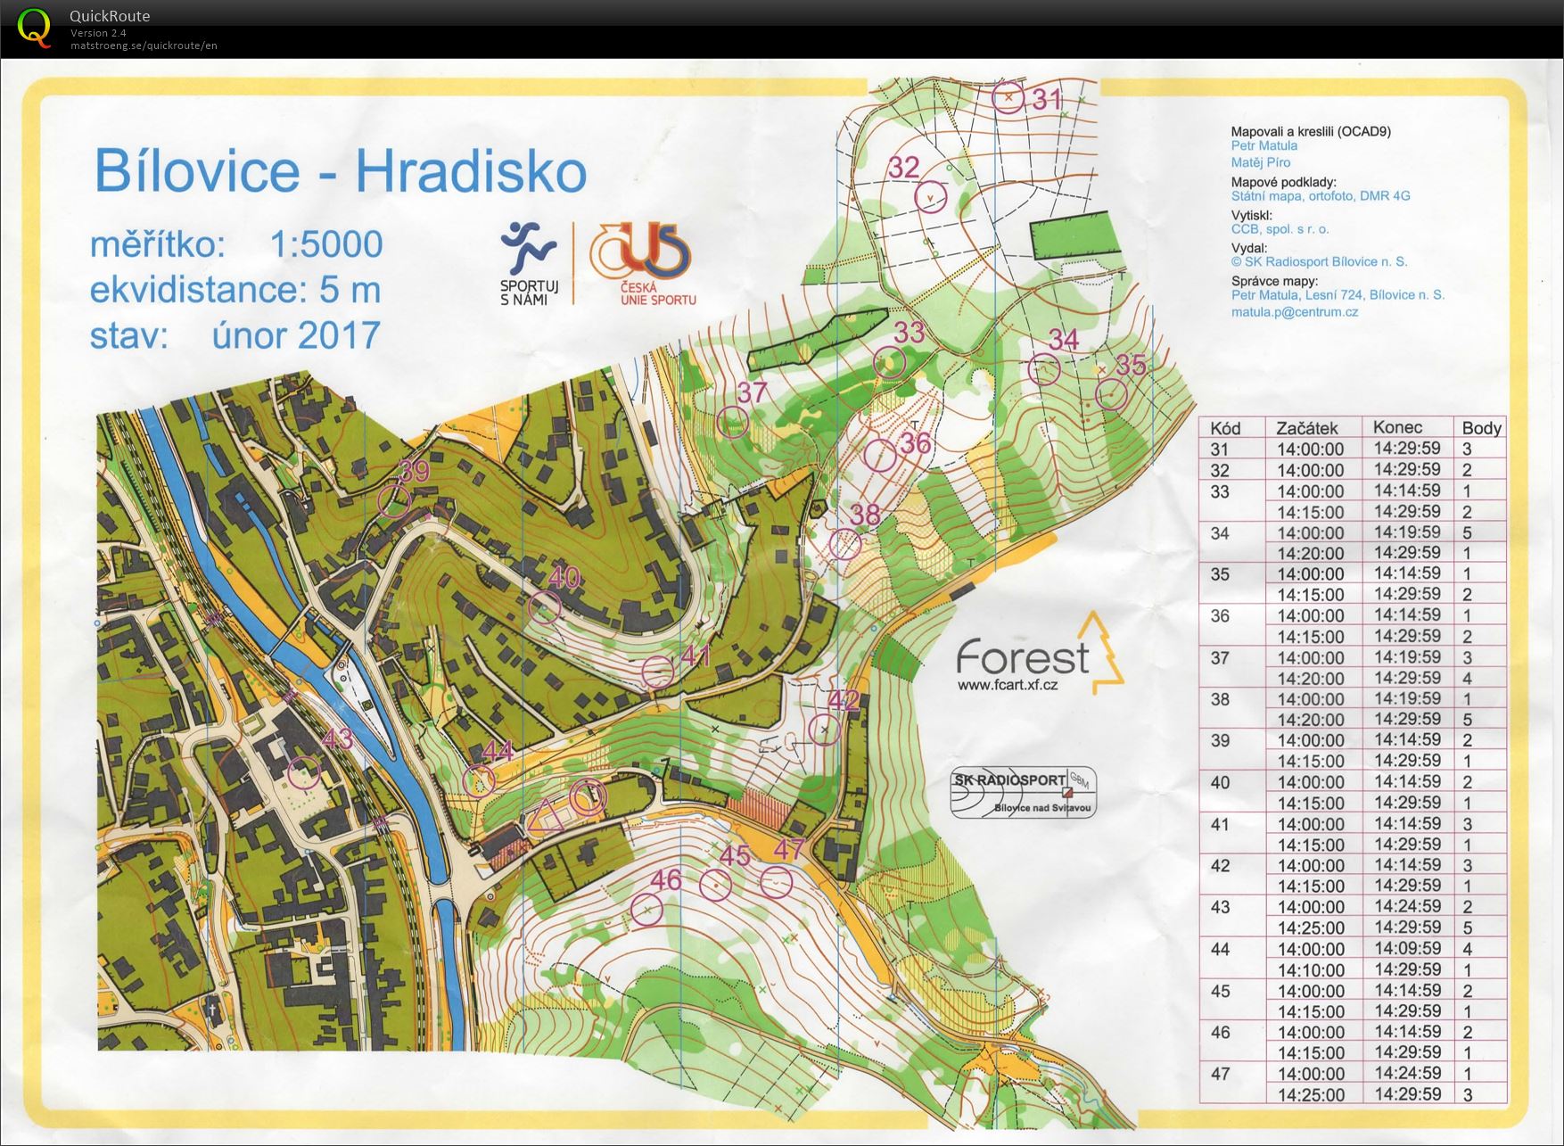The image size is (1564, 1146).
Task: Select control circle 35 on the map
Action: 1111,393
